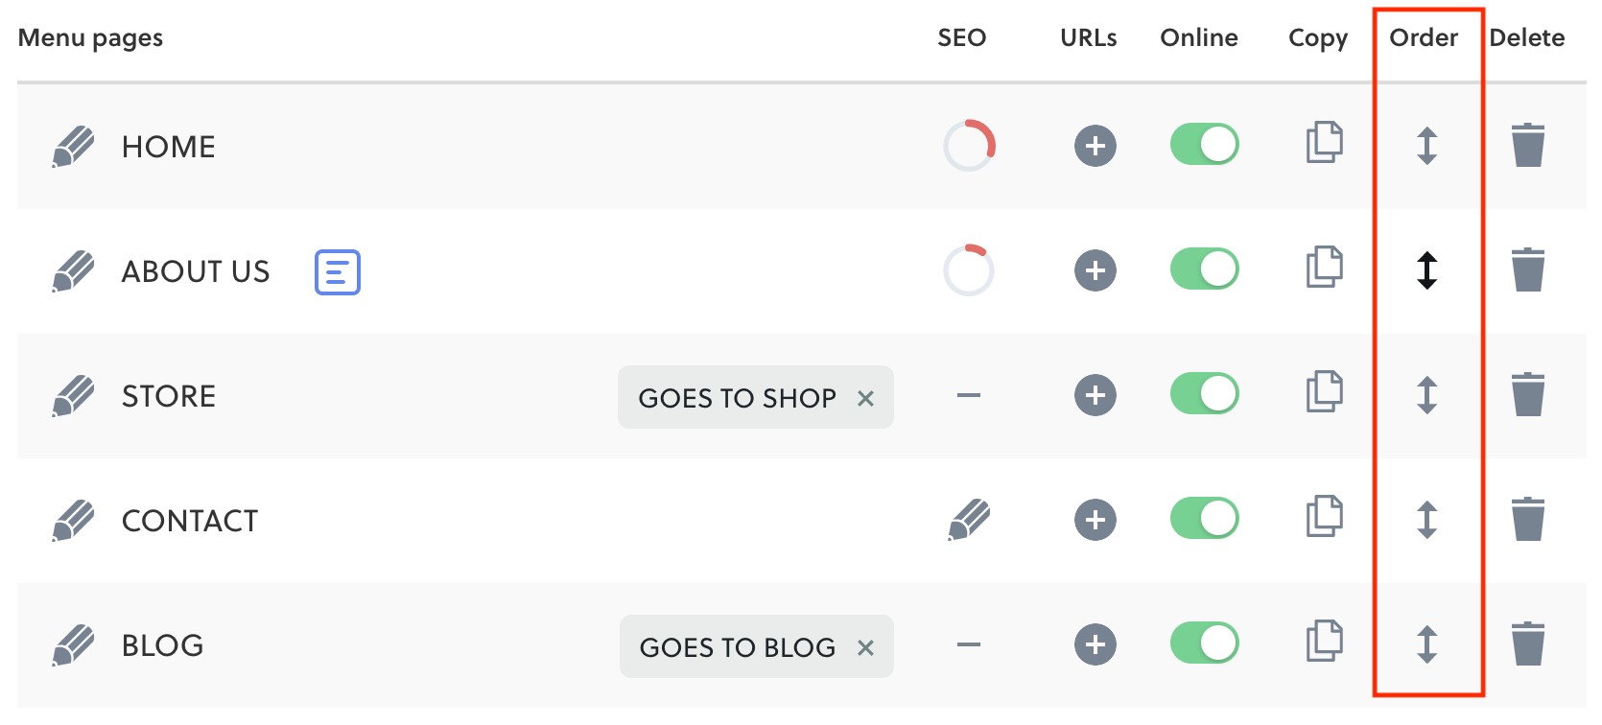Click the GOES TO SHOP label
This screenshot has height=725, width=1602.
click(x=737, y=398)
